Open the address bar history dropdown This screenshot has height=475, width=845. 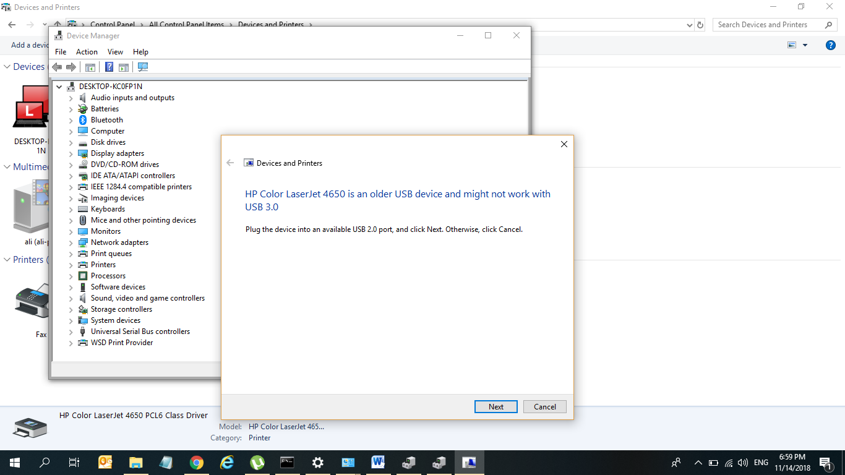(690, 25)
